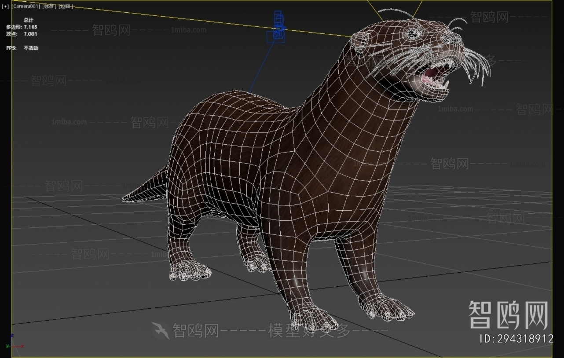Viewport: 564px width, 358px height.
Task: Click the polygon count value 7,165
Action: [x=30, y=27]
